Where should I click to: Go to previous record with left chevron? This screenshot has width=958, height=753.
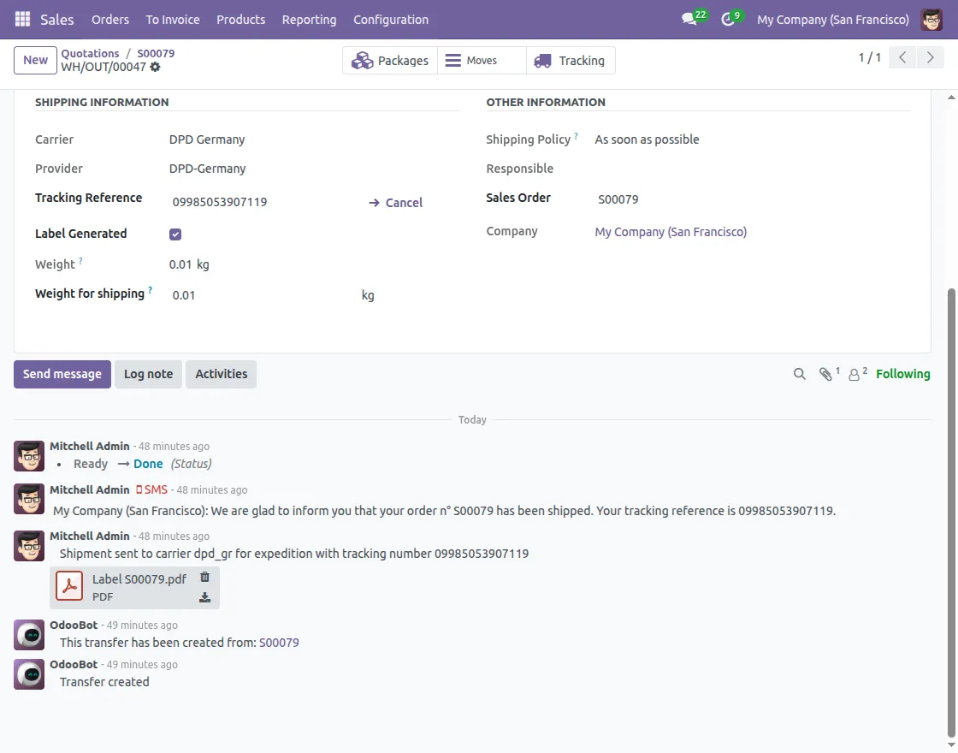click(x=902, y=57)
